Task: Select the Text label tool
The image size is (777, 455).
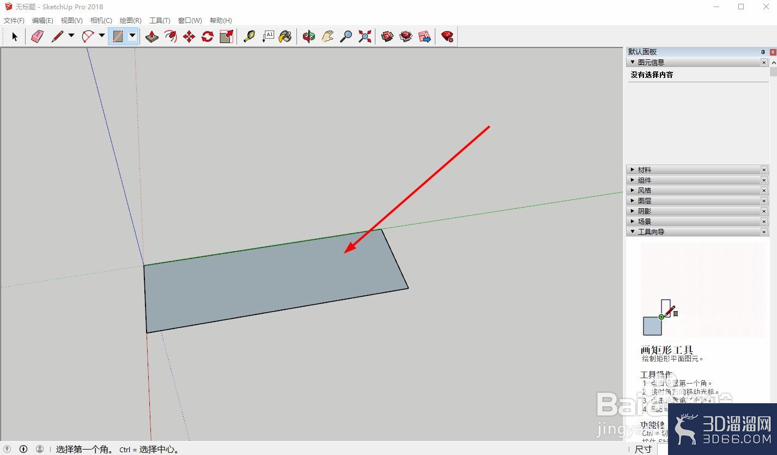Action: (x=268, y=37)
